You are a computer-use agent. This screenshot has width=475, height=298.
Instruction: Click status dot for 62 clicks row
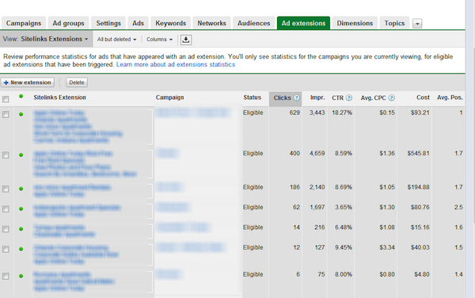21,209
